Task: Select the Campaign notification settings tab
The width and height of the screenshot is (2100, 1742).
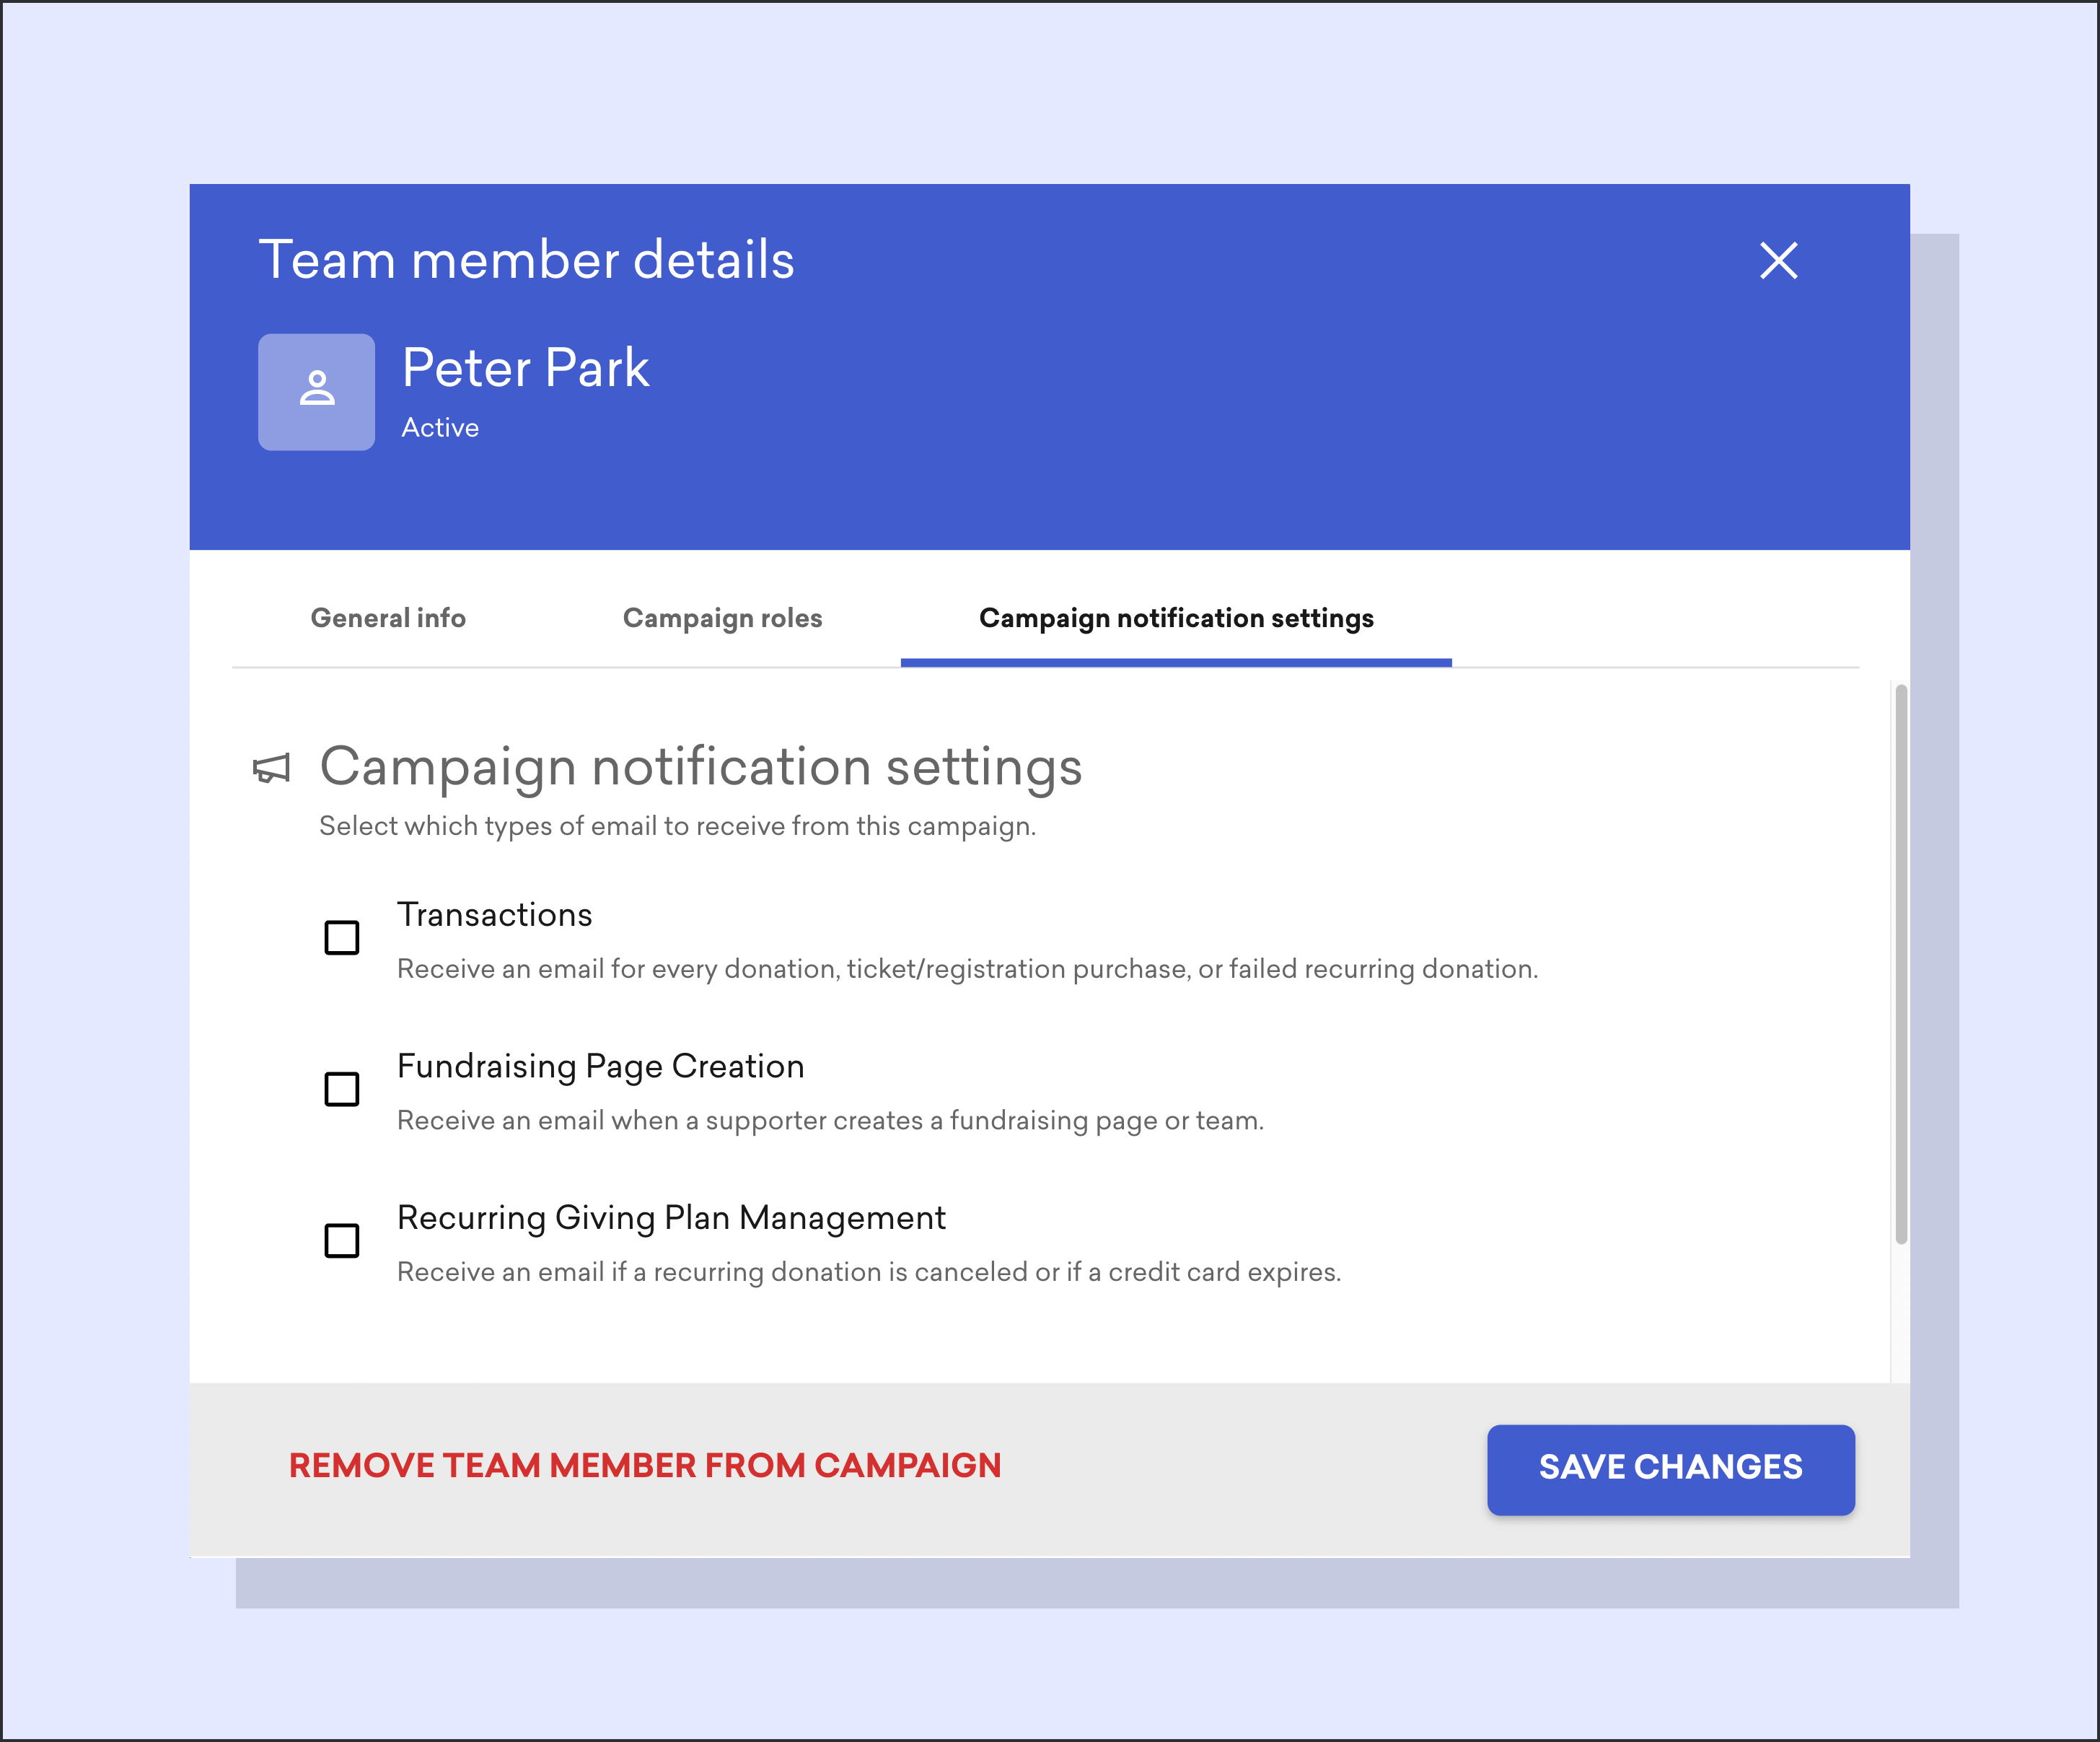Action: pos(1176,618)
